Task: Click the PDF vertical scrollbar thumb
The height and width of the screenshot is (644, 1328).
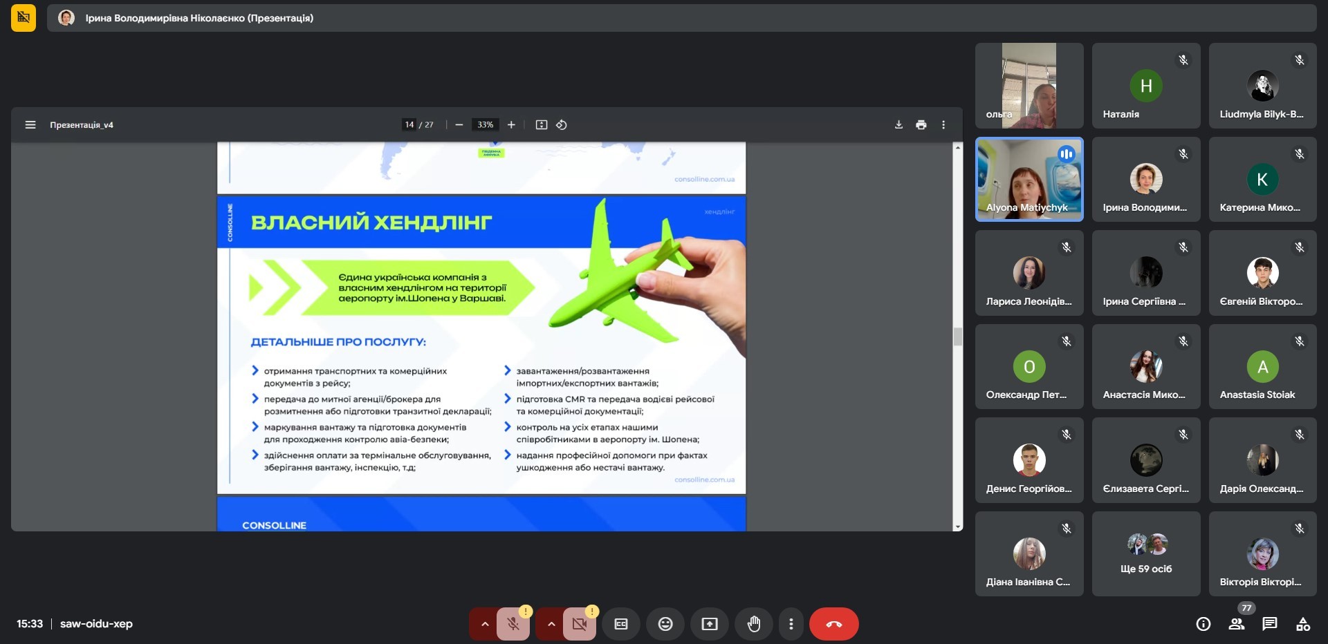Action: [958, 337]
